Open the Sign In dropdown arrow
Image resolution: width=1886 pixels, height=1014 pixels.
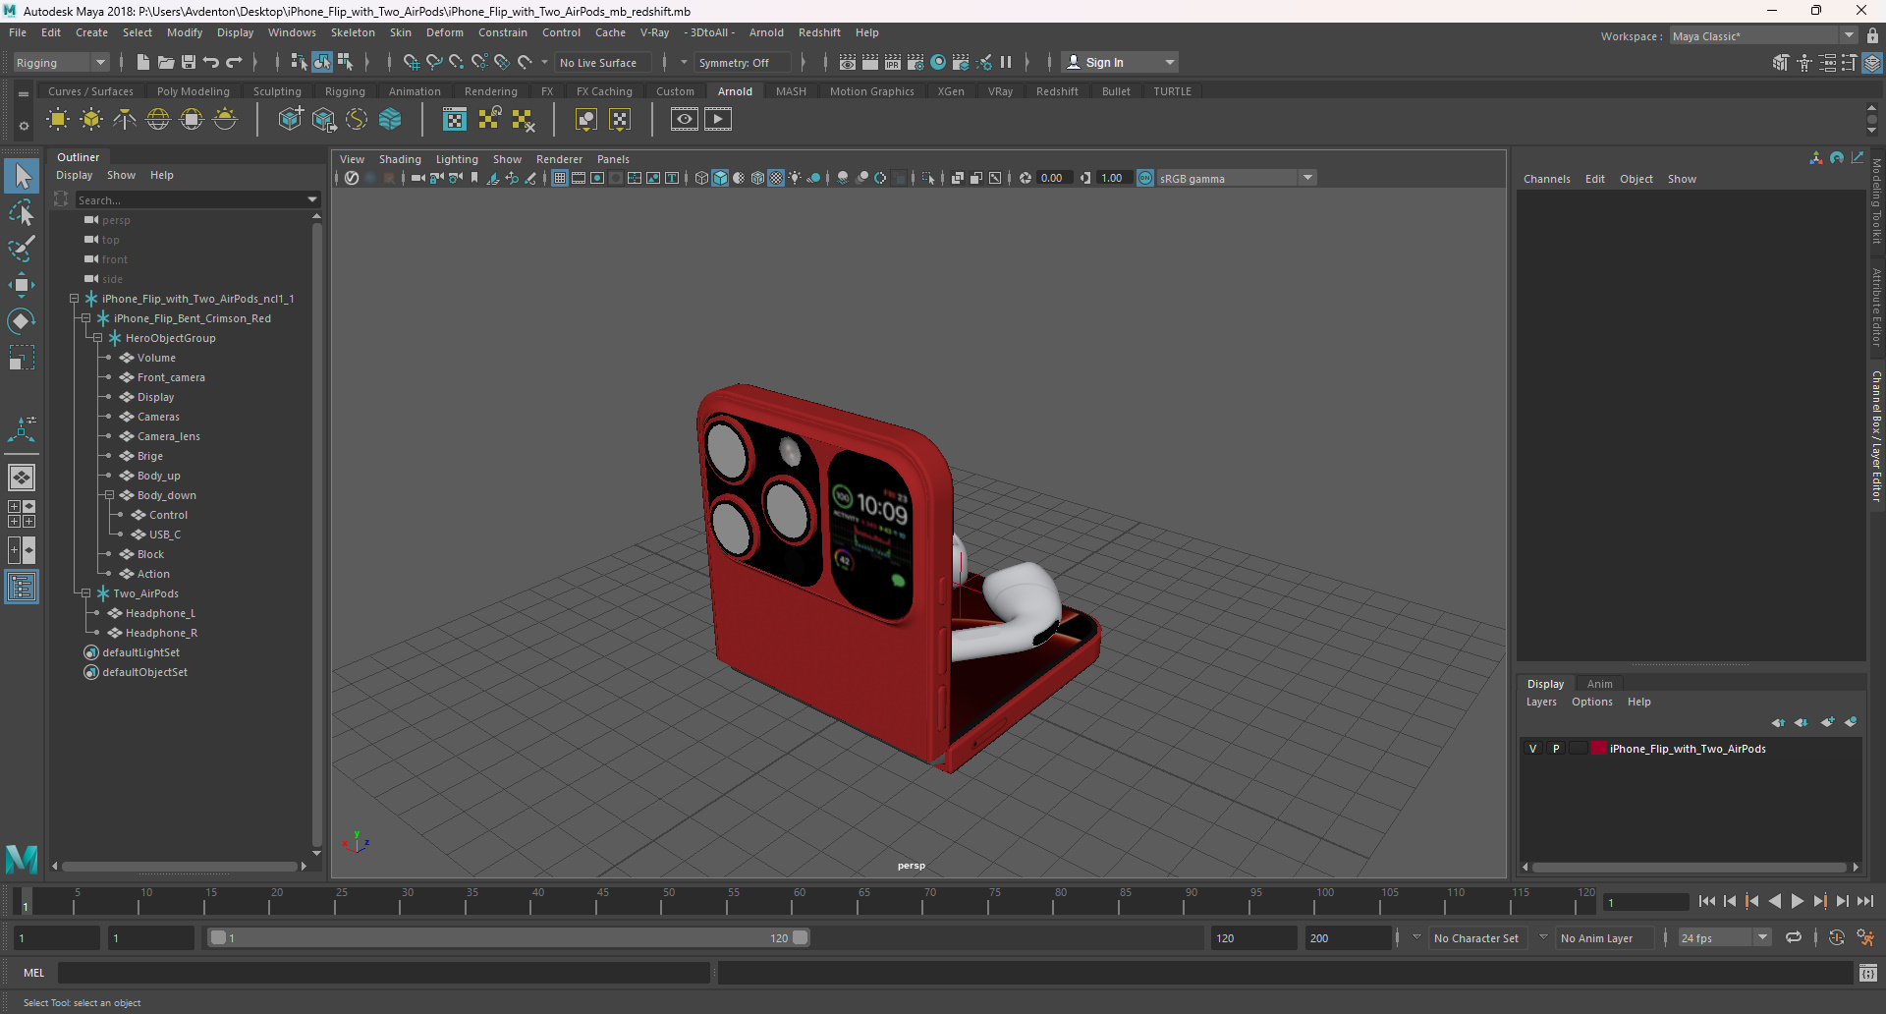pyautogui.click(x=1170, y=62)
